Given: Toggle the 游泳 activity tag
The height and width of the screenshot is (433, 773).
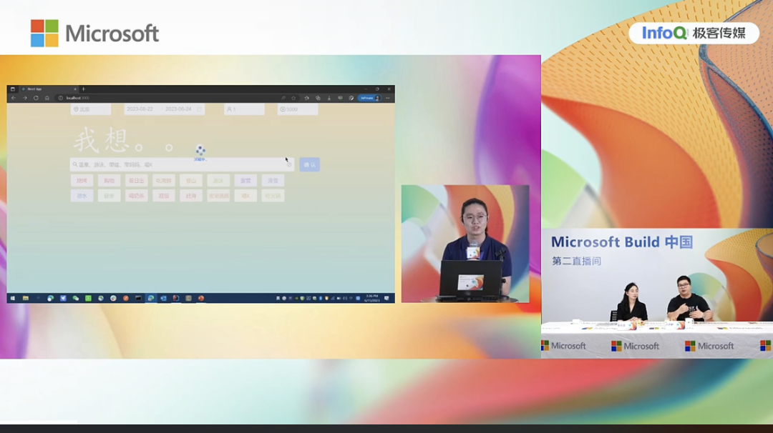Looking at the screenshot, I should click(218, 181).
